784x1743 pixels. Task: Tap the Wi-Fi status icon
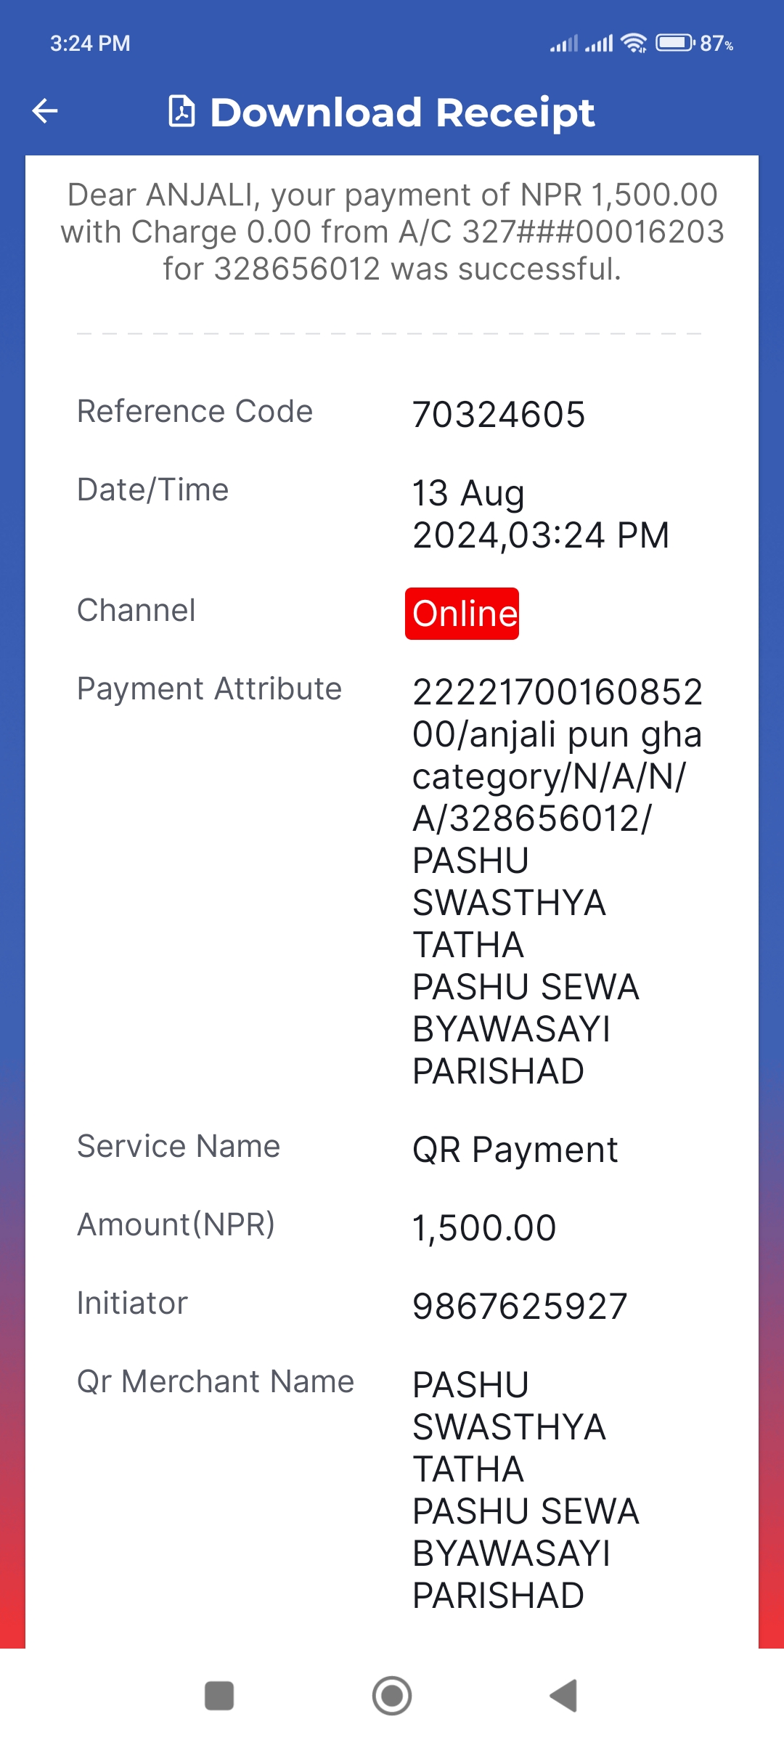634,44
